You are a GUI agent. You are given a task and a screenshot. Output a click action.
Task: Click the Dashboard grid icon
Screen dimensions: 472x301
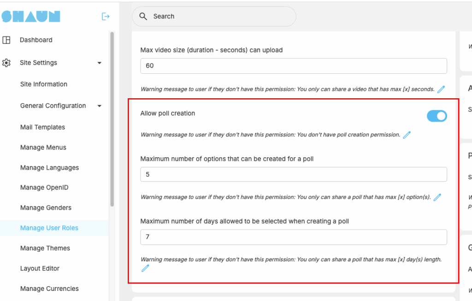(6, 40)
